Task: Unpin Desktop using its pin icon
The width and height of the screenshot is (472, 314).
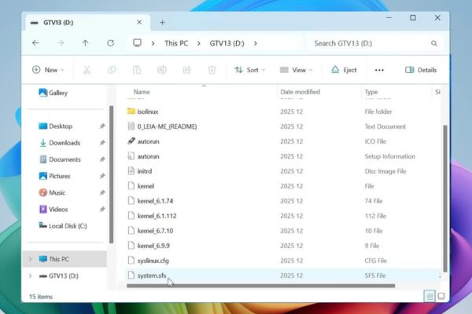Action: coord(102,126)
